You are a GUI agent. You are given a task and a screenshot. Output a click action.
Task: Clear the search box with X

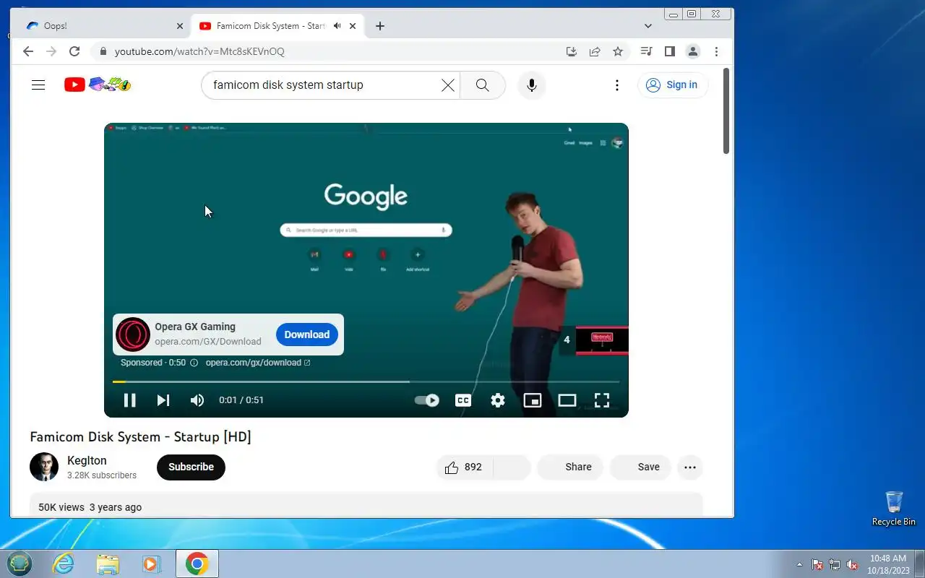[x=448, y=85]
